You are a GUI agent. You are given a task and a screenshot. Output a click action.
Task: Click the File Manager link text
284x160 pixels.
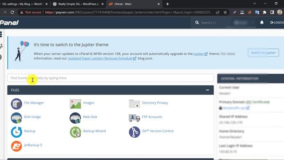[34, 103]
